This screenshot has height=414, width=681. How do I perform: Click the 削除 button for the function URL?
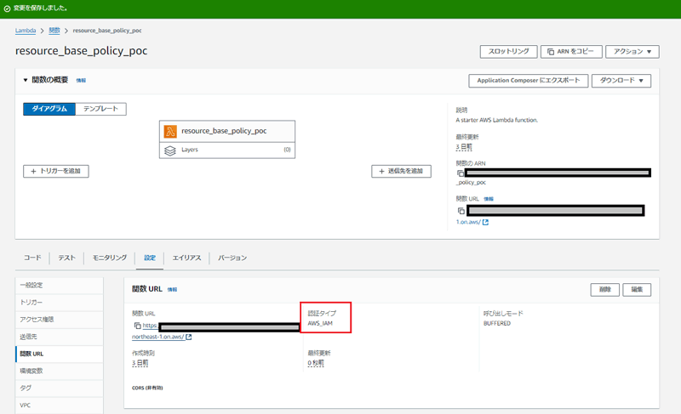[605, 290]
